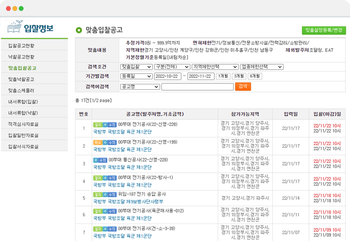Click 결과 badge on 전기공사(22-방사-1) row
Viewport: 350px width, 241px height.
pos(98,177)
